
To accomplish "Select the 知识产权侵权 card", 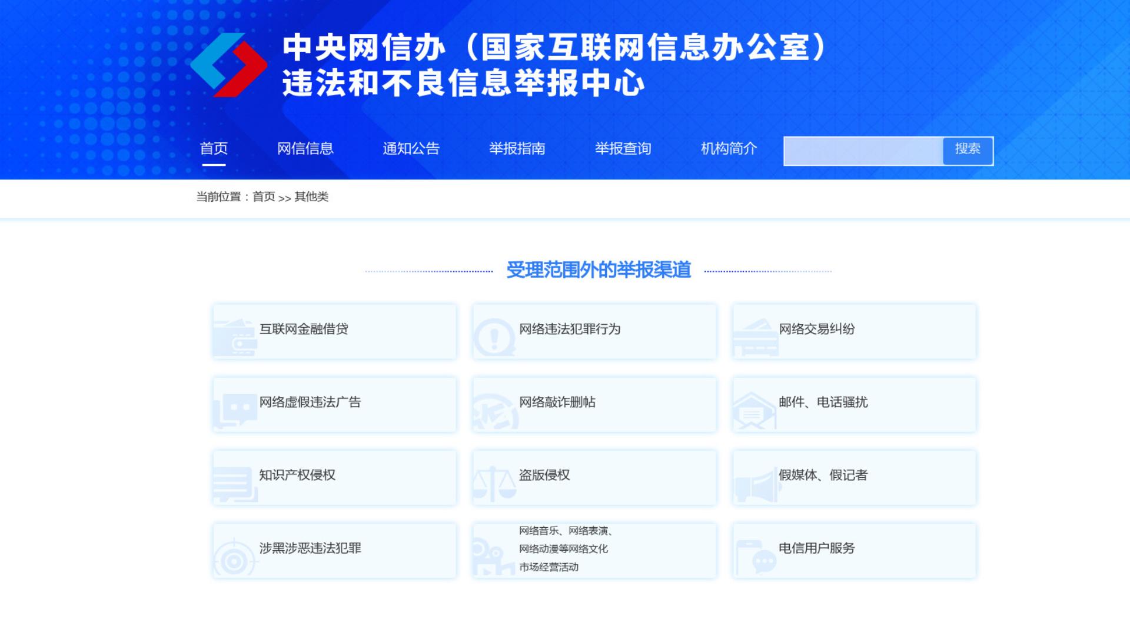I will click(x=334, y=477).
